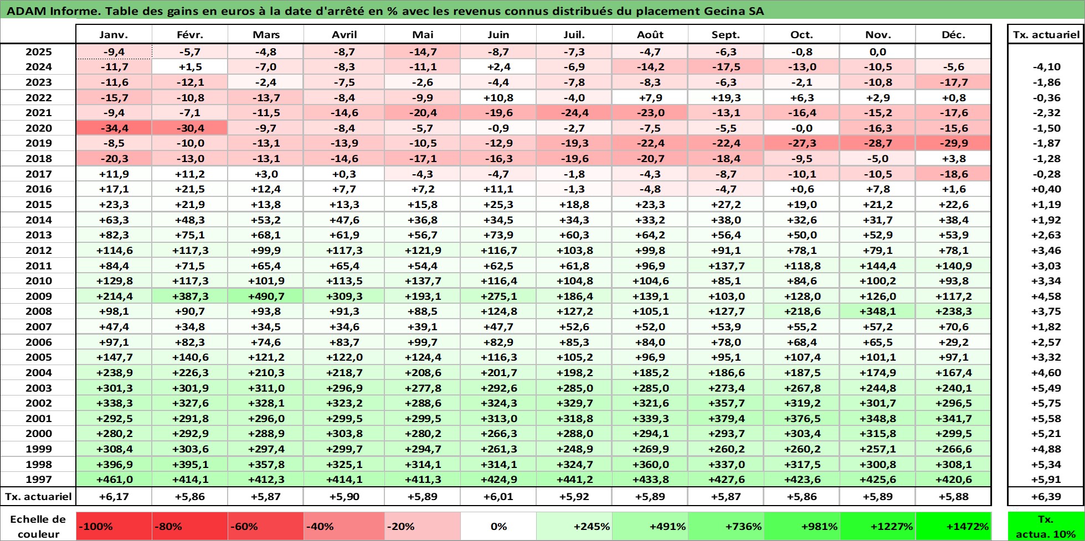This screenshot has width=1085, height=541.
Task: Click the +387,3 cell in 2009 Févr.
Action: [x=190, y=296]
